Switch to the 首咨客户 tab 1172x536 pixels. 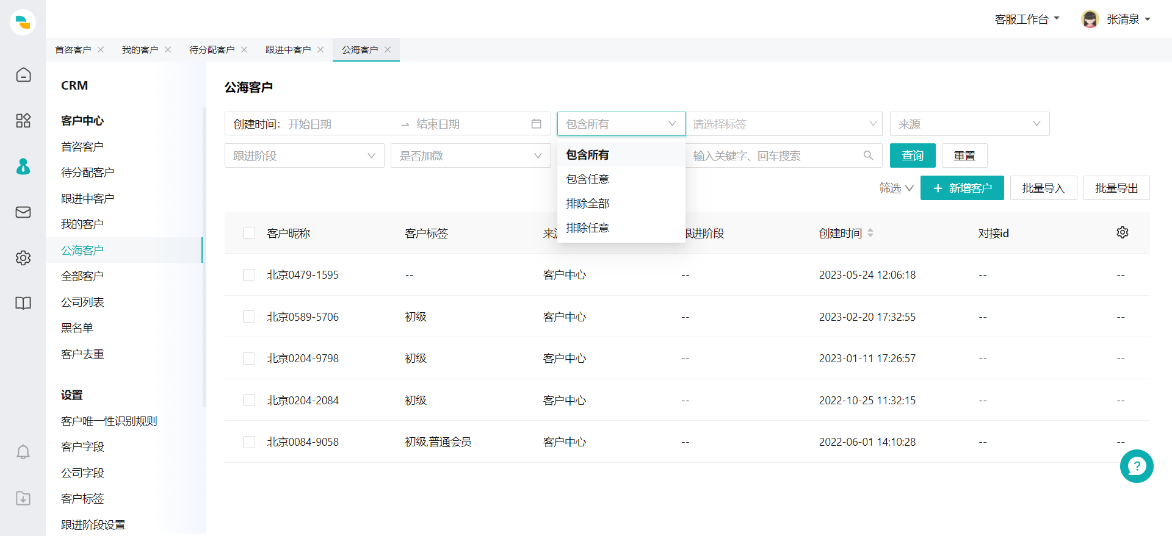click(73, 49)
